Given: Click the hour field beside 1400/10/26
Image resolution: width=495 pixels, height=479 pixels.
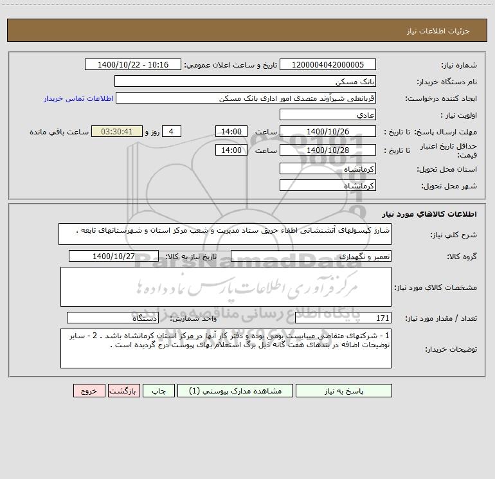Looking at the screenshot, I should pos(231,131).
